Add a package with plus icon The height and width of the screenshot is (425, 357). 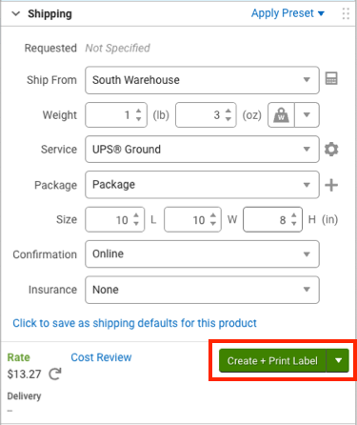331,185
